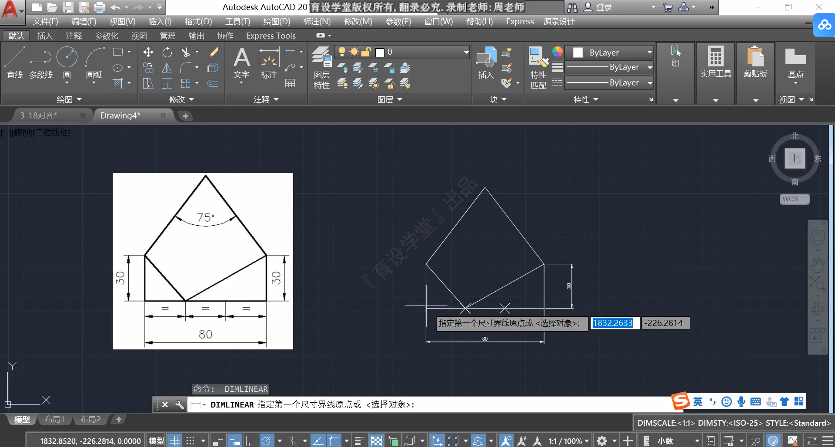
Task: Click the Scale tool icon
Action: pos(167,83)
